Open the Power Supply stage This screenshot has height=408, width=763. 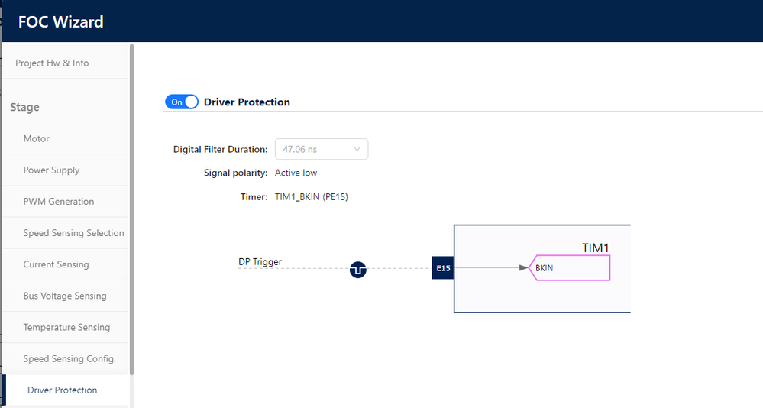[66, 170]
